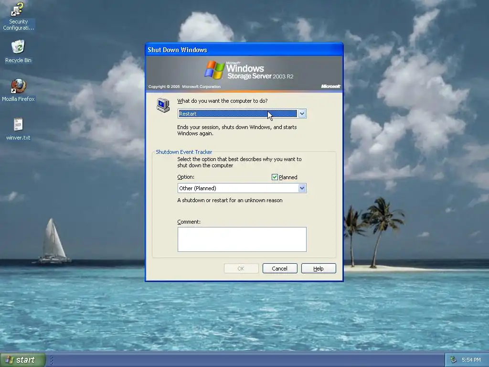The width and height of the screenshot is (489, 367).
Task: Click inside the Comment text box
Action: point(242,239)
